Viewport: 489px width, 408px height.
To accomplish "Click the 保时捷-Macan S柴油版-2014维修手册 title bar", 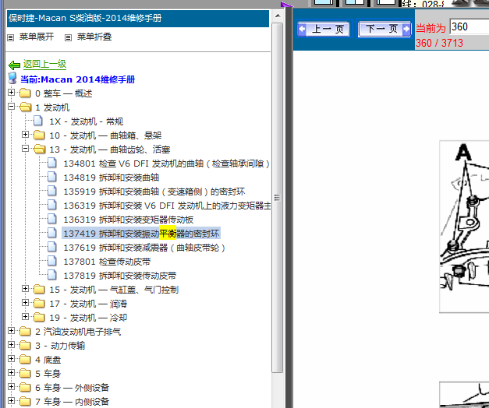I will 138,19.
